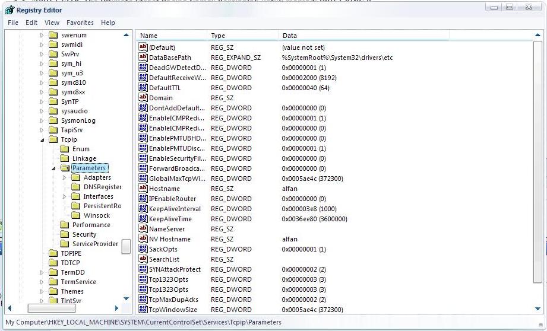Click the tree pane scroll-left arrow
The width and height of the screenshot is (547, 331).
10,308
